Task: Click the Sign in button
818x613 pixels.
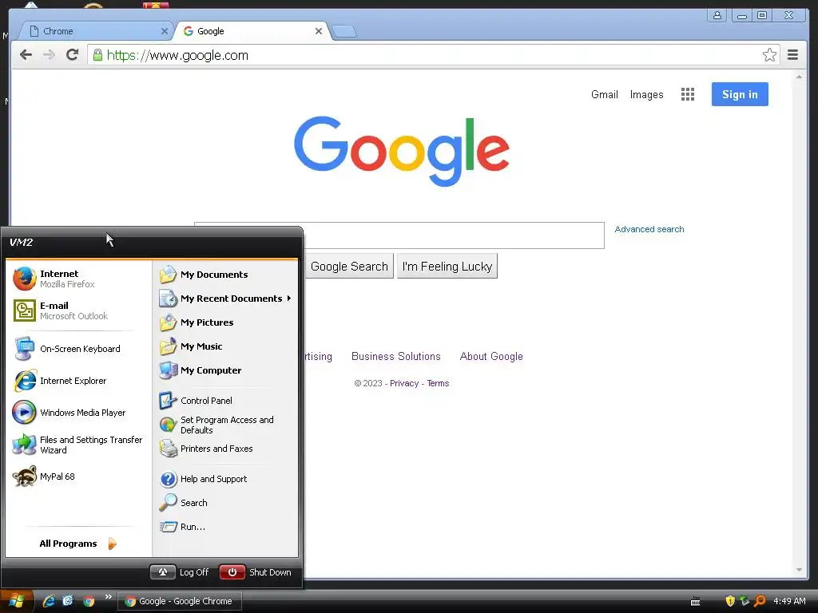Action: point(740,94)
